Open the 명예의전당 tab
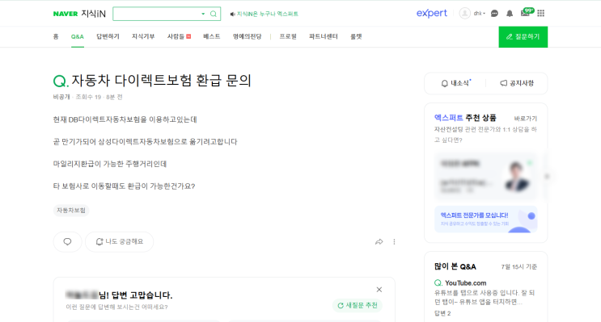This screenshot has width=601, height=322. point(247,36)
